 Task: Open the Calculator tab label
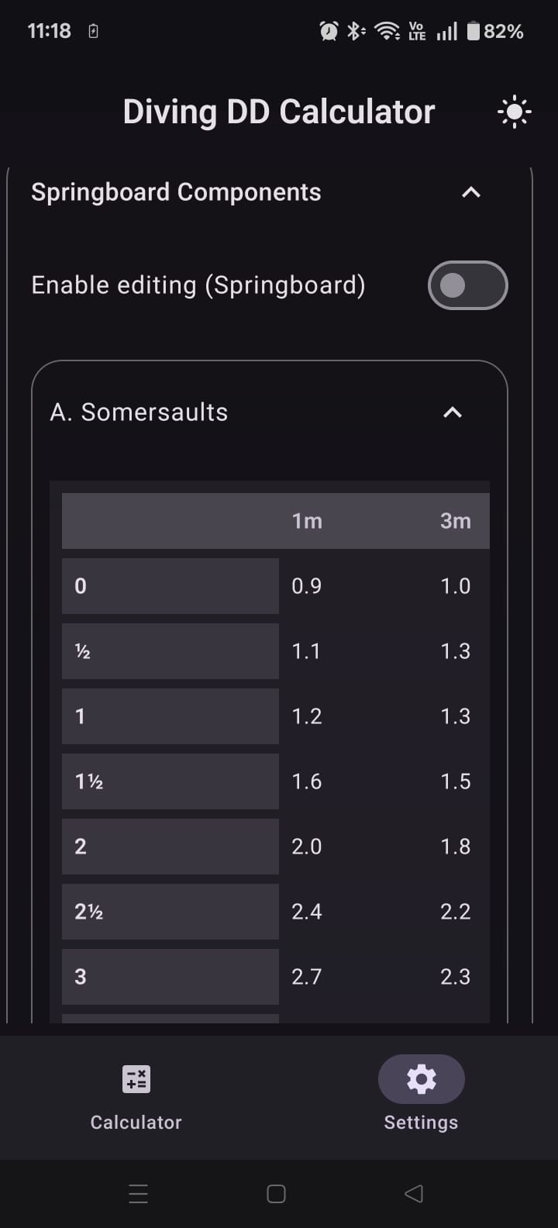pyautogui.click(x=136, y=1122)
